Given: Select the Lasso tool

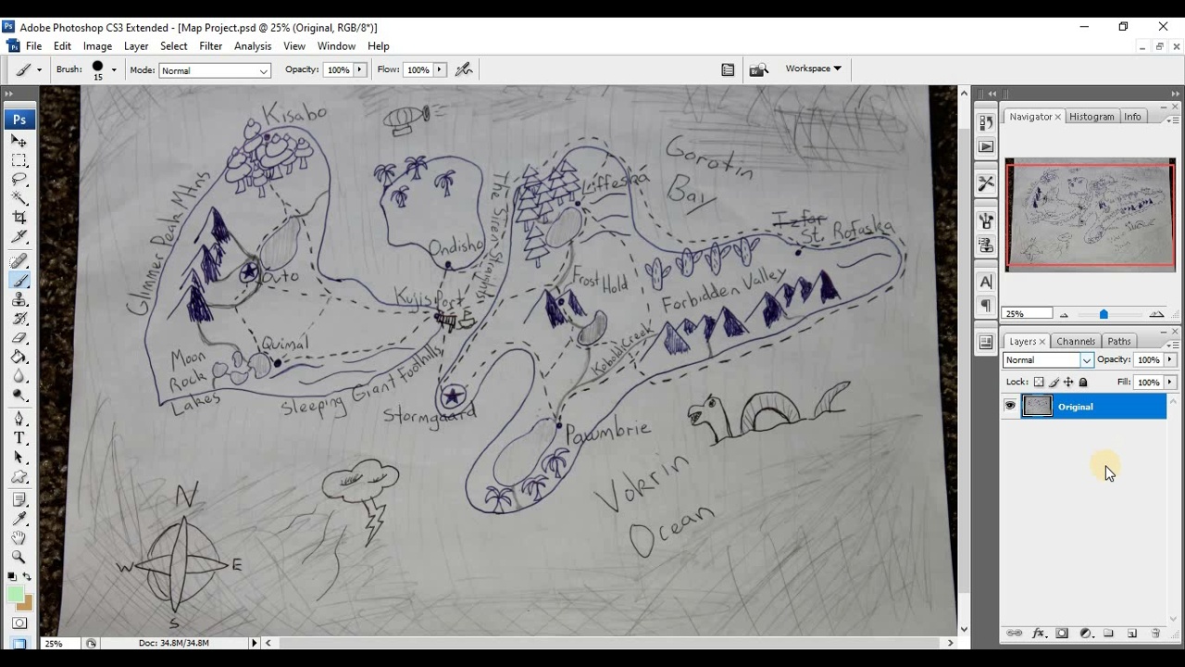Looking at the screenshot, I should coord(19,180).
